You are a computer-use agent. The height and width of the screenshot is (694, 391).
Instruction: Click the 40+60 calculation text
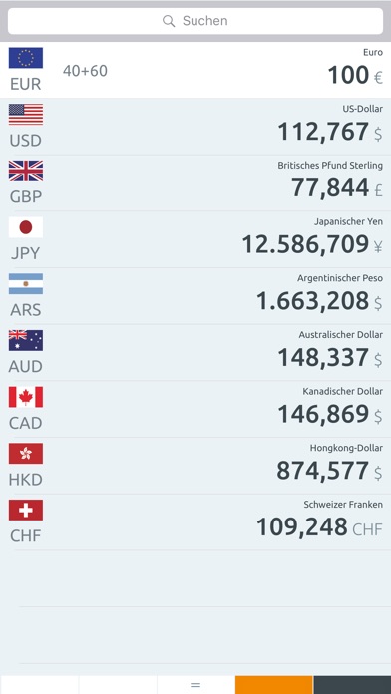(85, 71)
